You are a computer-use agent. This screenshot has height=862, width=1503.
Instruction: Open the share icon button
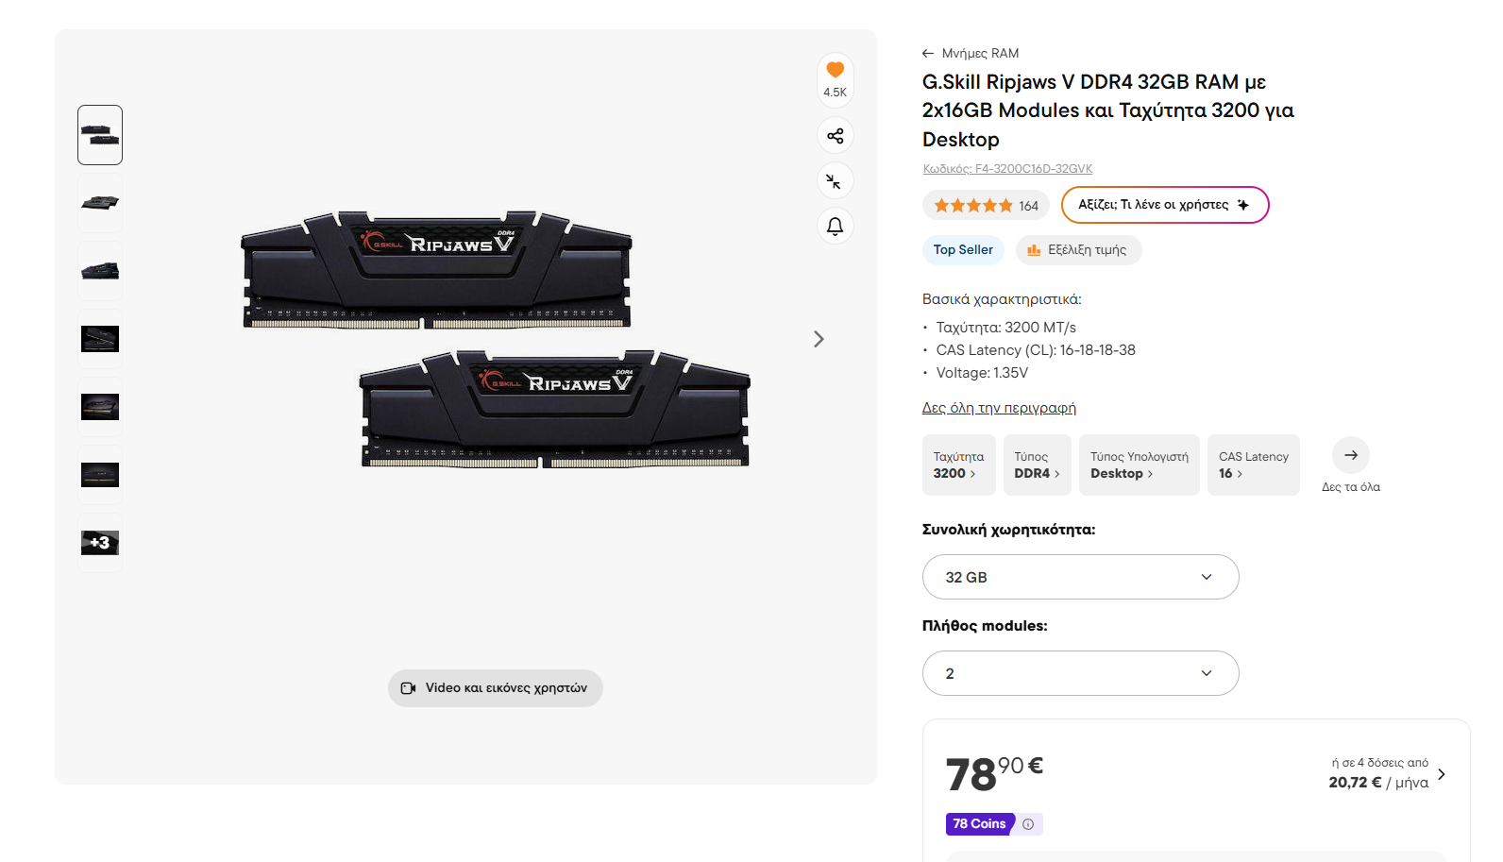coord(836,136)
